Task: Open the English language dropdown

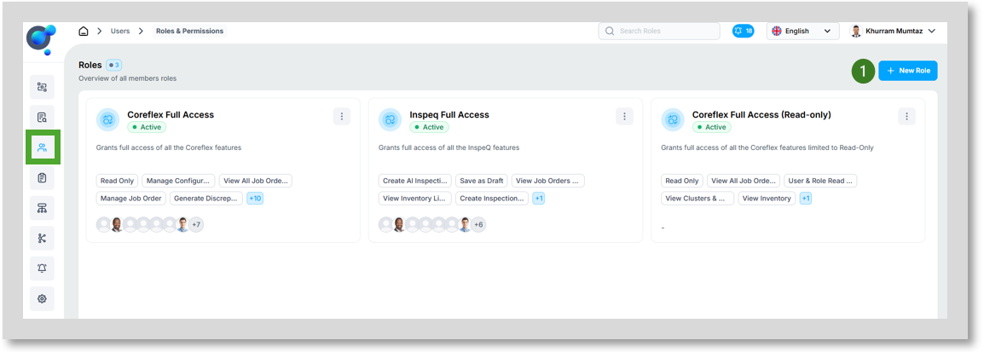Action: [x=802, y=31]
